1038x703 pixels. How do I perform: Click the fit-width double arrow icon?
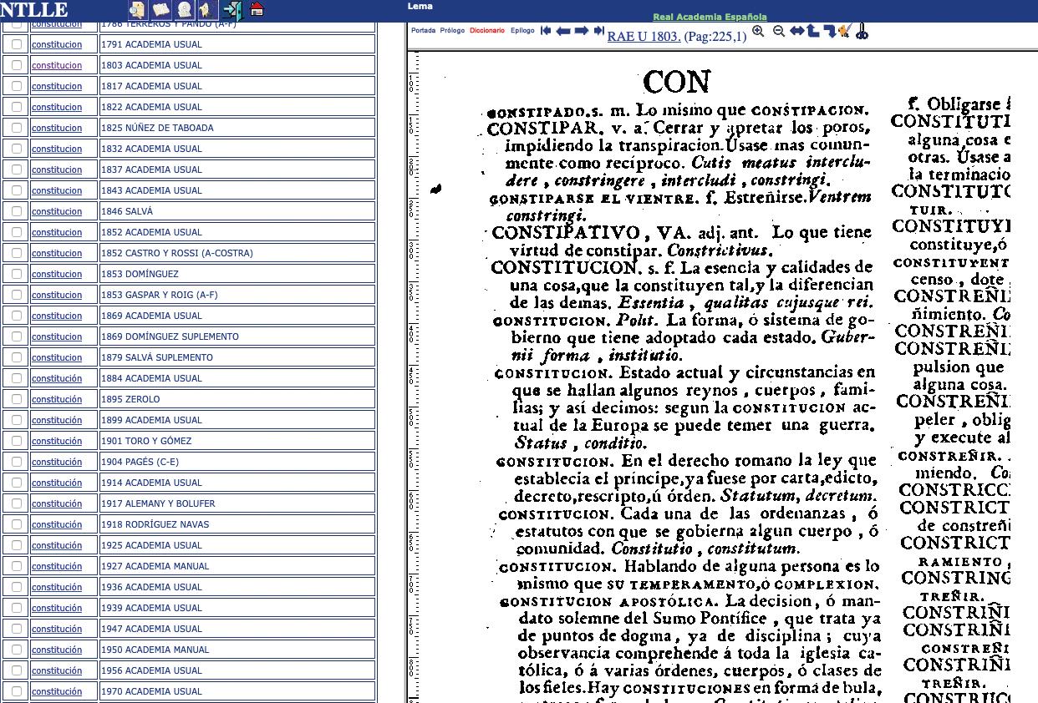point(797,31)
